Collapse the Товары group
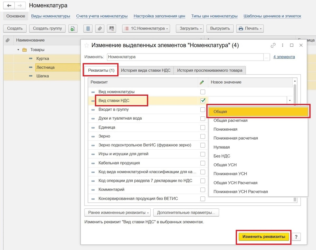316x250 pixels. pos(18,50)
